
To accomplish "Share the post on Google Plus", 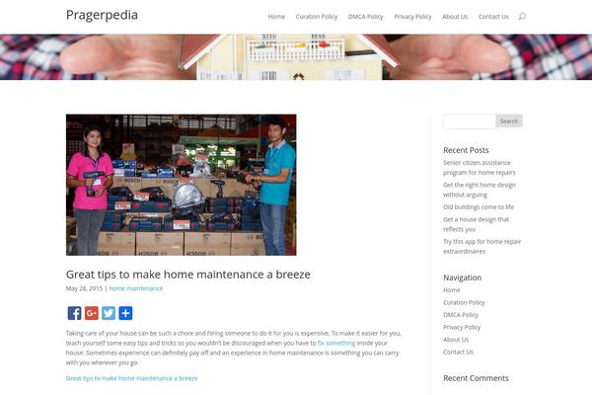I will 92,313.
